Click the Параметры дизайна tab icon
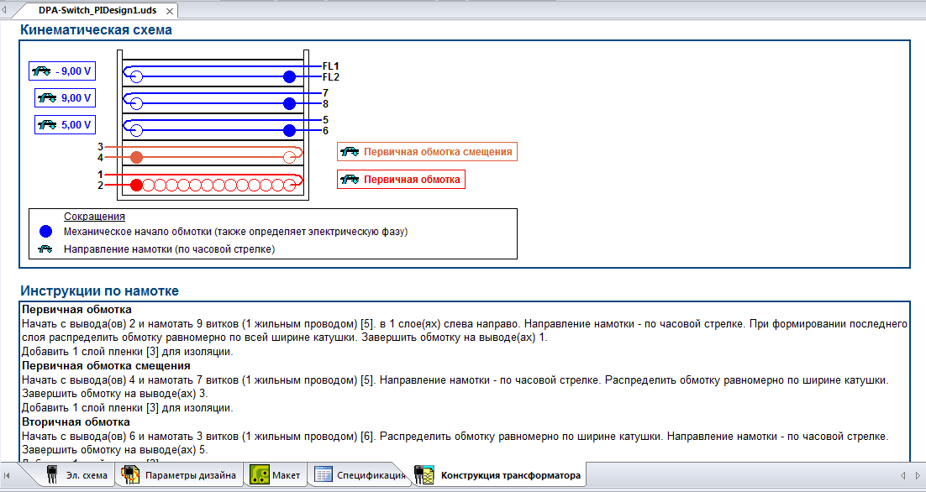This screenshot has width=926, height=492. coord(130,474)
